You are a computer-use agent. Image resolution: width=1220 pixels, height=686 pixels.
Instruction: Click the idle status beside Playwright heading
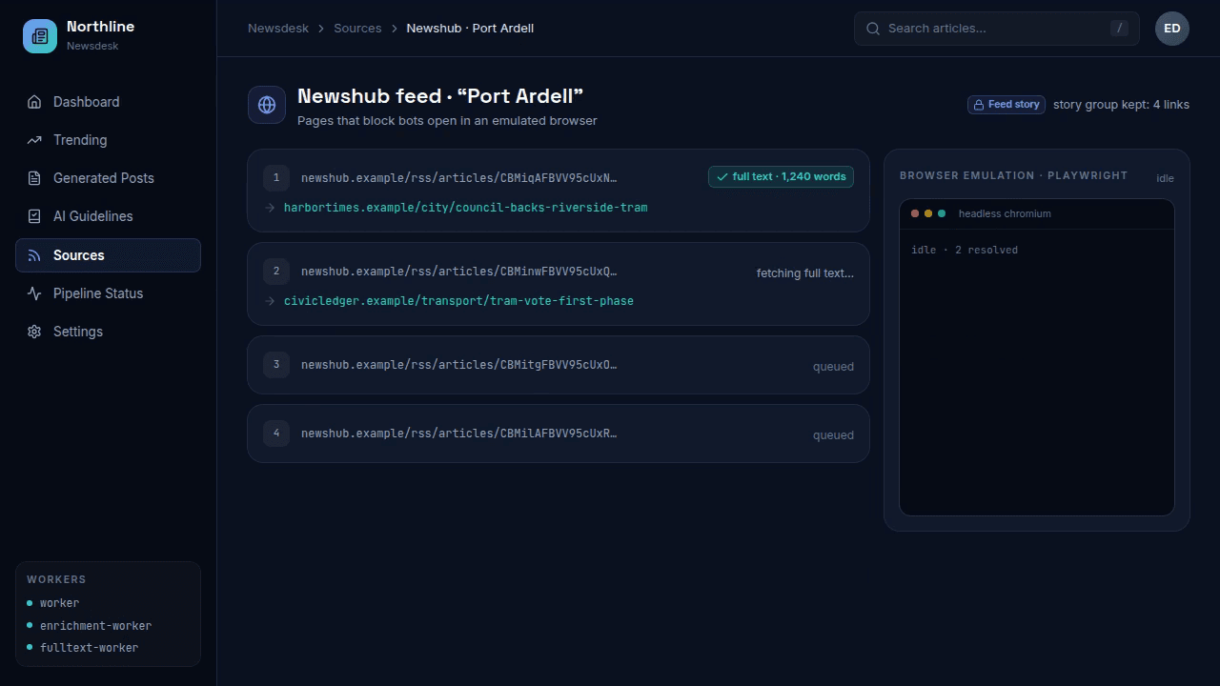(x=1165, y=178)
